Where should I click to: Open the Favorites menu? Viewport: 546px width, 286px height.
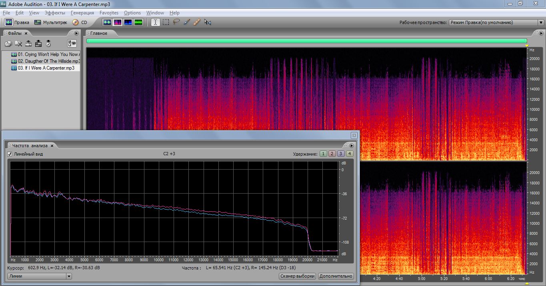109,13
